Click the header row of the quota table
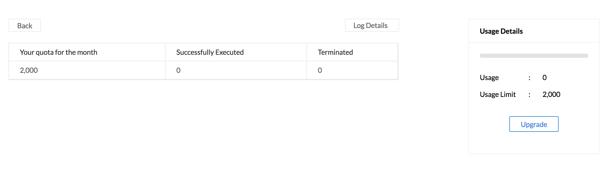Viewport: 602px width, 180px height. coord(203,52)
